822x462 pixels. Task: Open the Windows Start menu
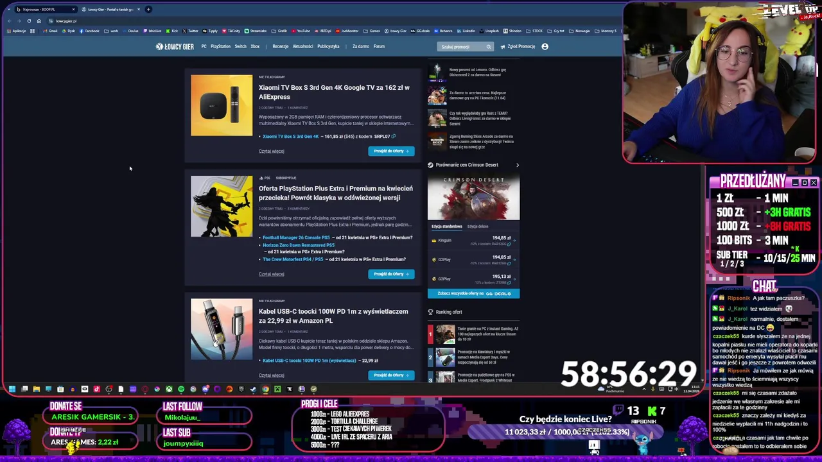click(x=12, y=389)
